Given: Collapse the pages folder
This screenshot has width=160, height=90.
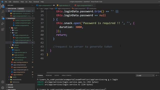Looking at the screenshot, I should [10, 28].
